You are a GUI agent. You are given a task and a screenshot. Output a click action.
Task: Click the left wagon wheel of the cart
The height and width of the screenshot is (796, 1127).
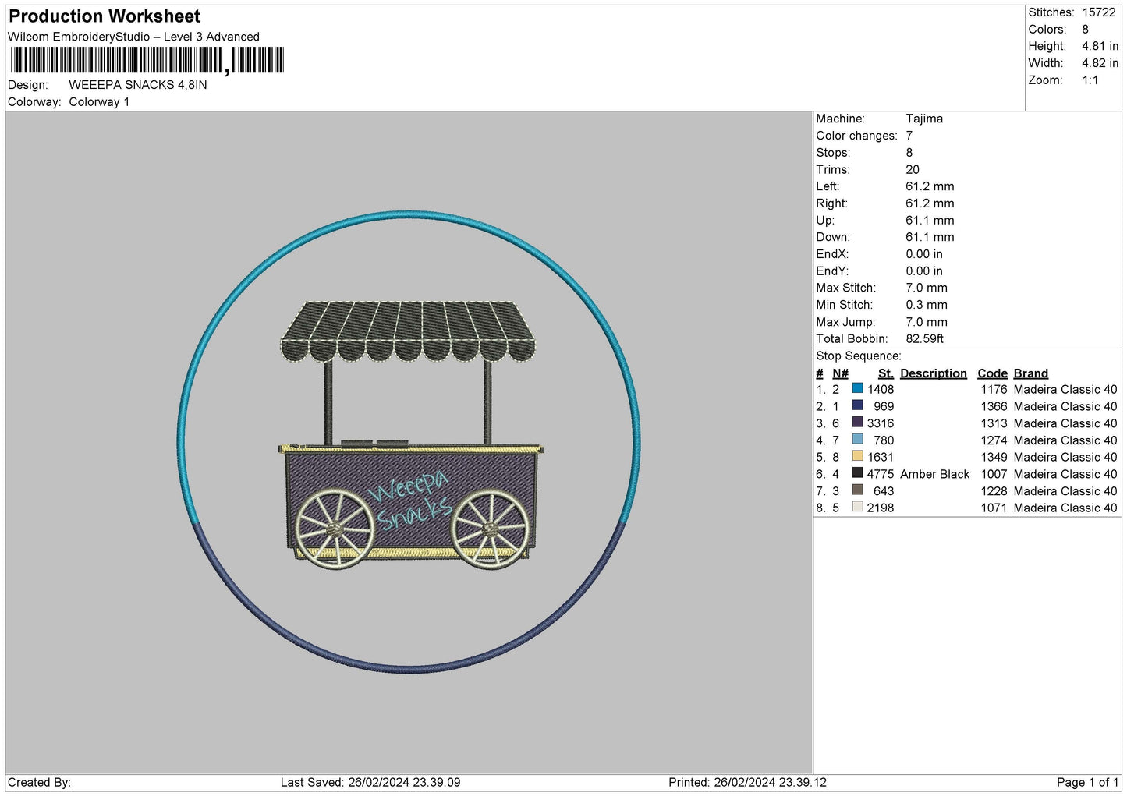335,529
